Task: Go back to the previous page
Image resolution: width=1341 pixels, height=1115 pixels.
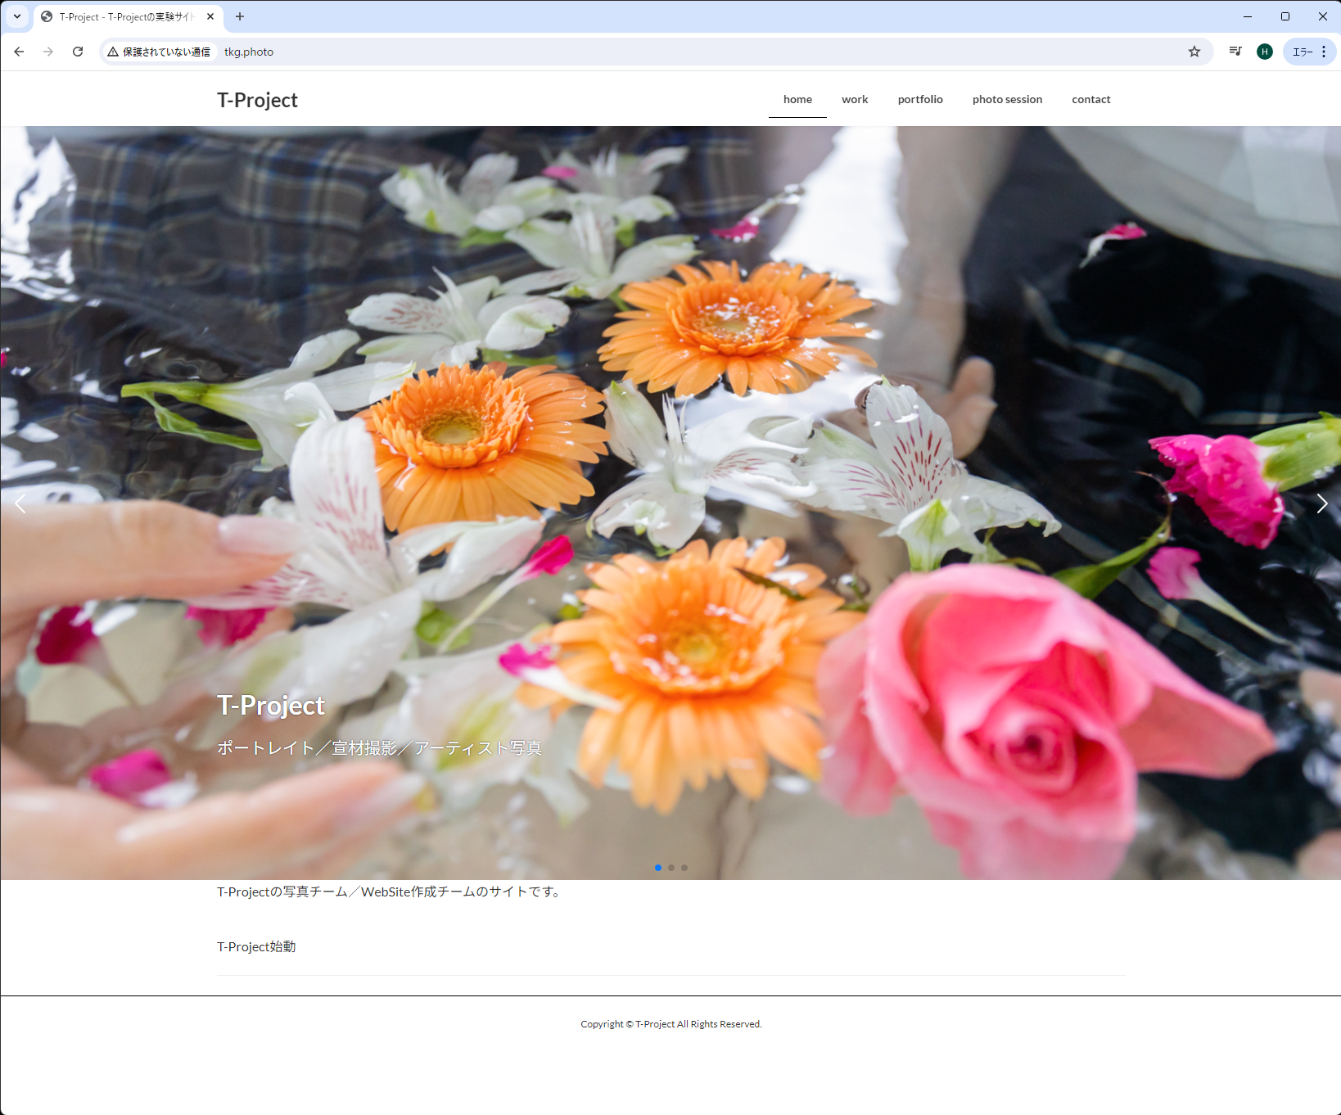Action: (x=19, y=52)
